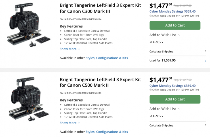The image size is (210, 137).
Task: Add the C300 Mark III kit to cart
Action: [x=175, y=25]
